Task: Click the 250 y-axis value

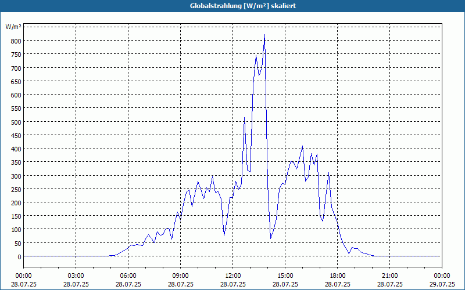Action: coord(16,190)
